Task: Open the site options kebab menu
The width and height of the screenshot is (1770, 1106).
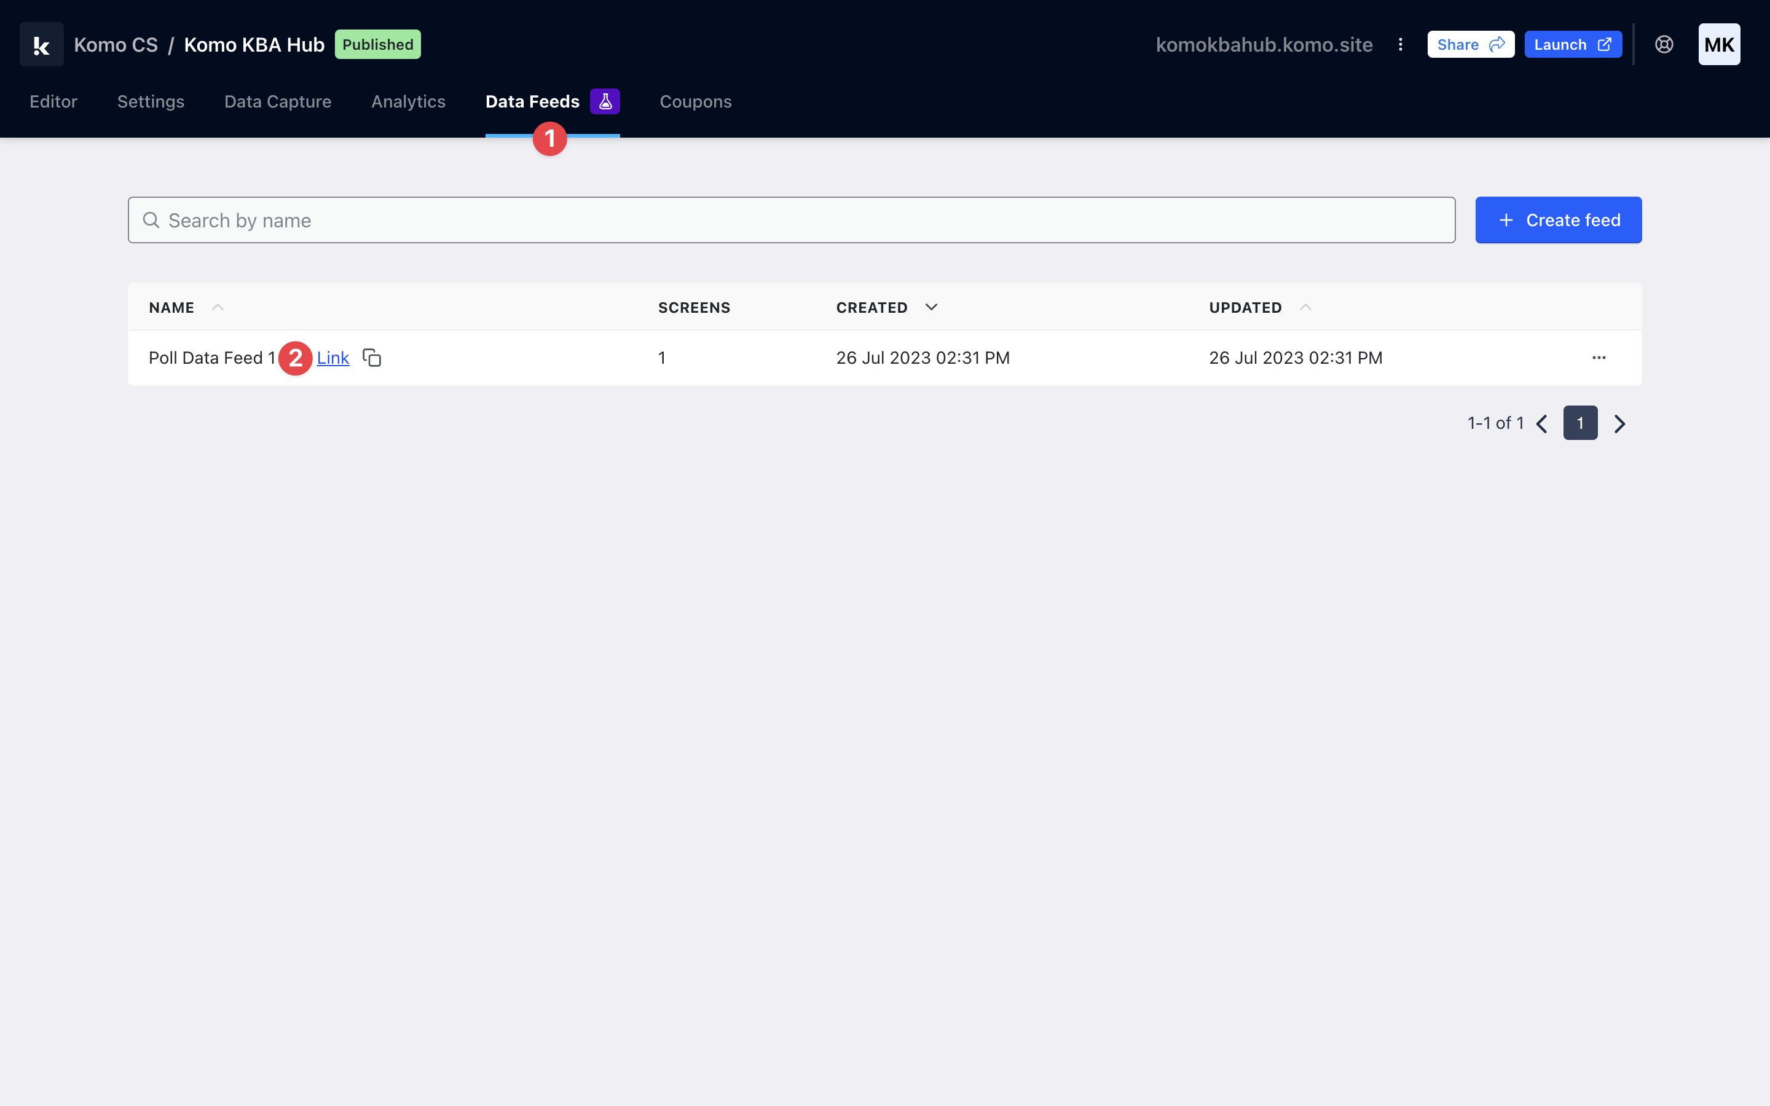Action: click(1401, 45)
